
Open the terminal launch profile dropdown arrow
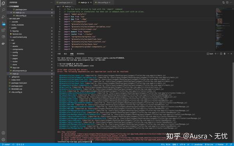coord(218,54)
